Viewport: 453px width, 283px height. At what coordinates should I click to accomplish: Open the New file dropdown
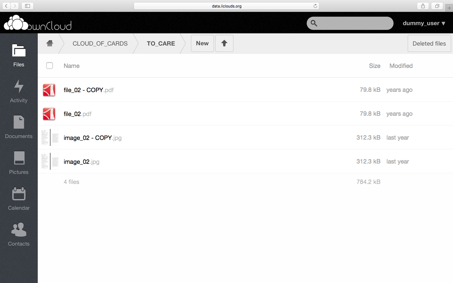click(202, 43)
